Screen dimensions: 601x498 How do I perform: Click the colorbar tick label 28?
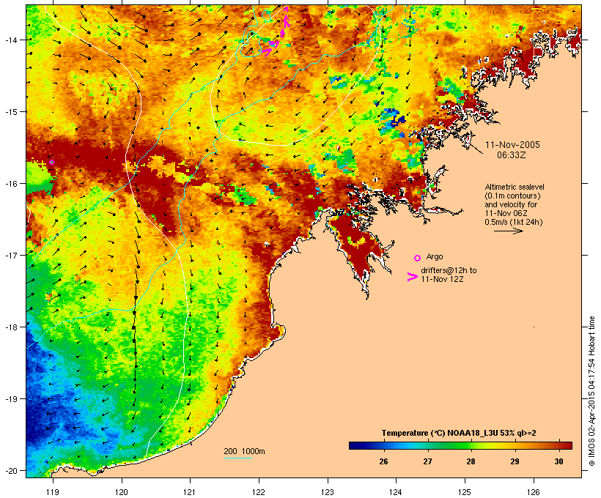[471, 461]
